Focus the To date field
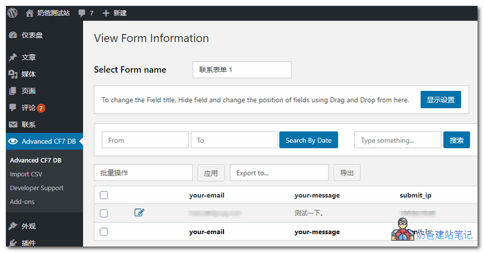The image size is (484, 253). click(x=234, y=140)
